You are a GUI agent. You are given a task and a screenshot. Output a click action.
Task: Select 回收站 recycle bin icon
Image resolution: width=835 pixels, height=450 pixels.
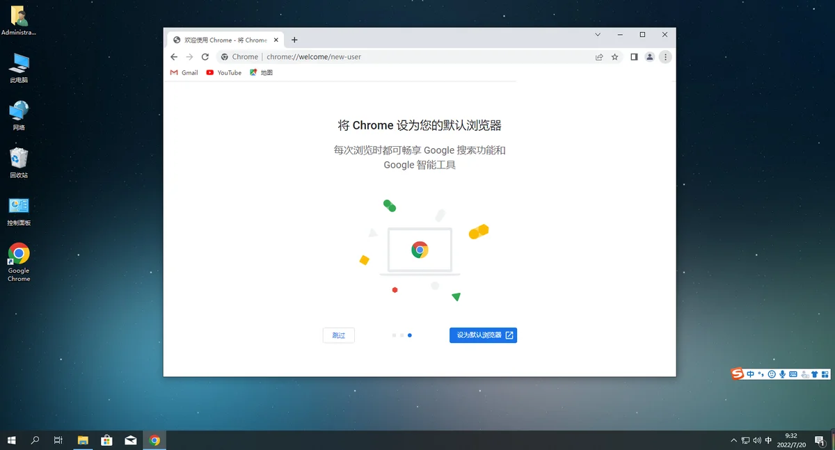click(x=19, y=163)
